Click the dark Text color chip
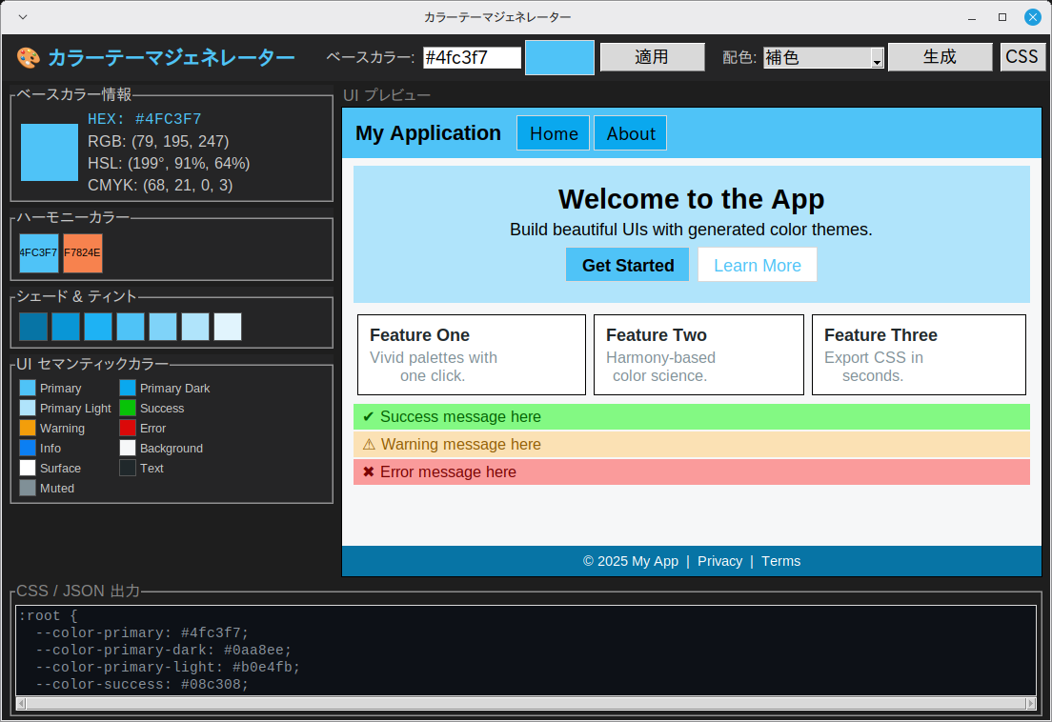Viewport: 1052px width, 722px height. pos(128,468)
